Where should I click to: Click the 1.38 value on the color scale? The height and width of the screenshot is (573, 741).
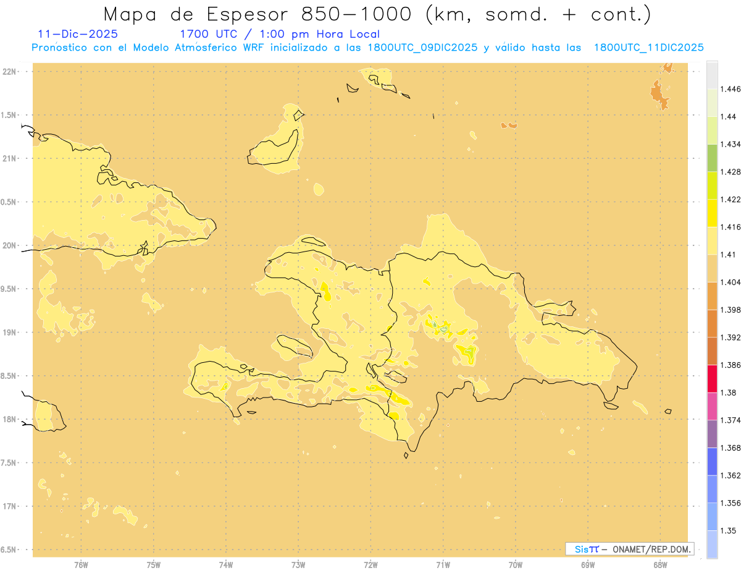point(729,393)
